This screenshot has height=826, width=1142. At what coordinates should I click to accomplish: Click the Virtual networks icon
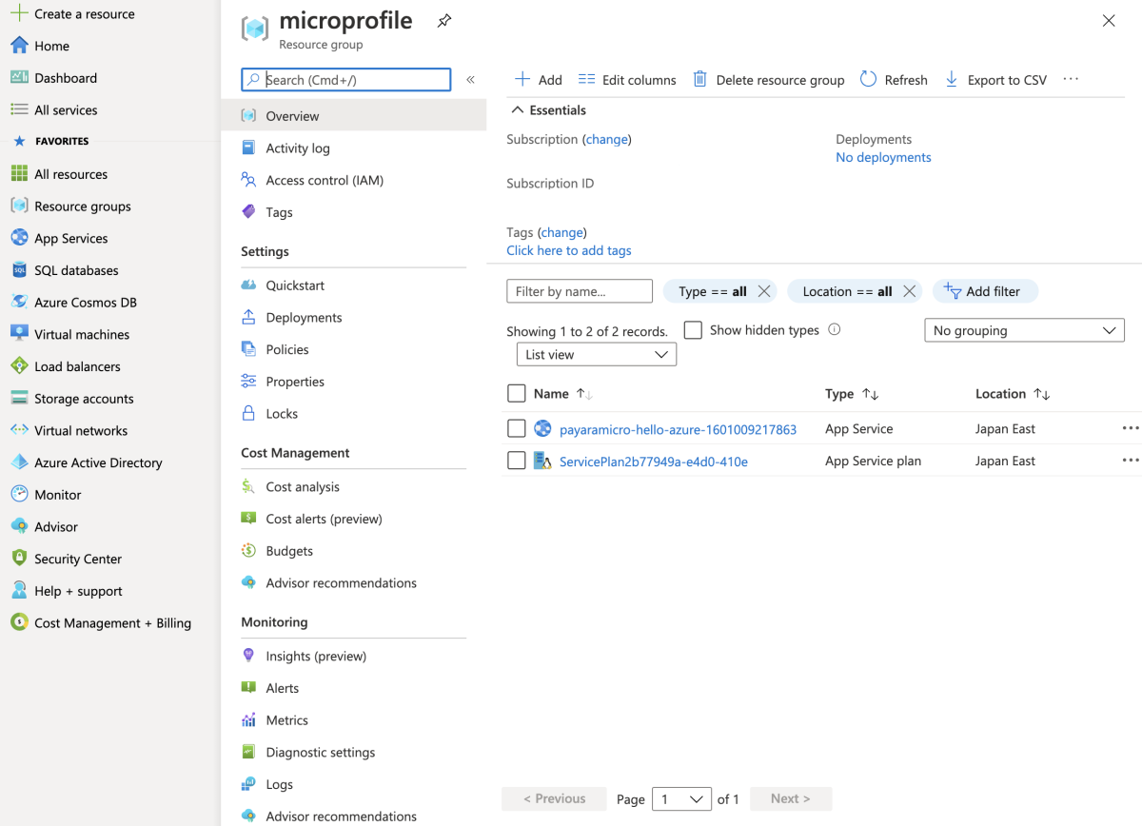pyautogui.click(x=19, y=430)
